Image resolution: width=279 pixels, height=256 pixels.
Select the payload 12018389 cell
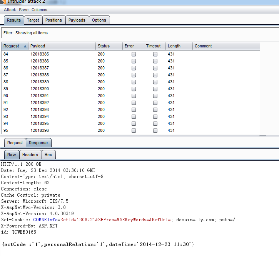pos(40,82)
